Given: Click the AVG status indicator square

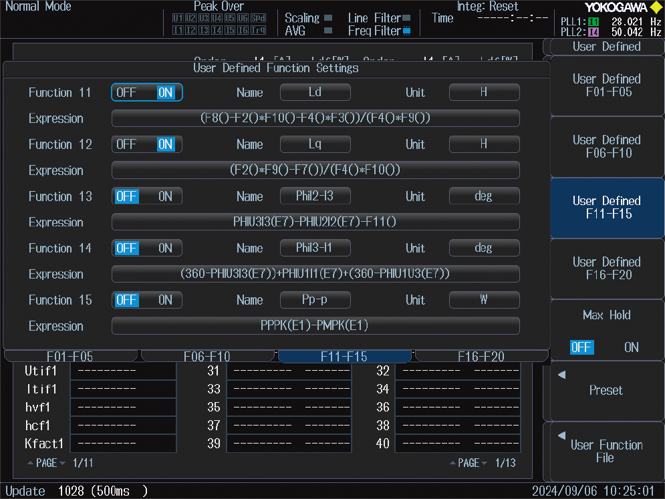Looking at the screenshot, I should click(328, 31).
